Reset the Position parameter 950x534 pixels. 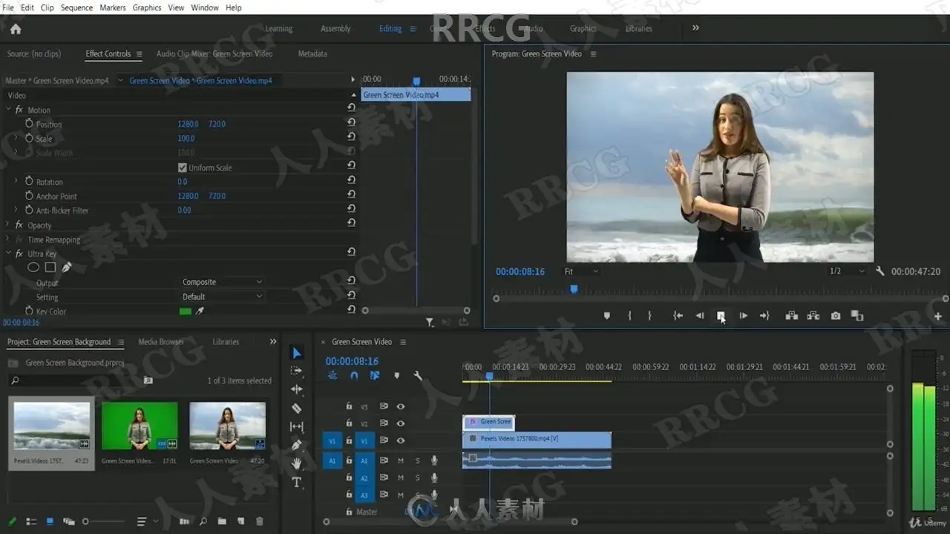click(x=351, y=123)
